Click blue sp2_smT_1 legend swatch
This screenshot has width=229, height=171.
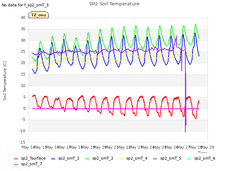click(53, 159)
